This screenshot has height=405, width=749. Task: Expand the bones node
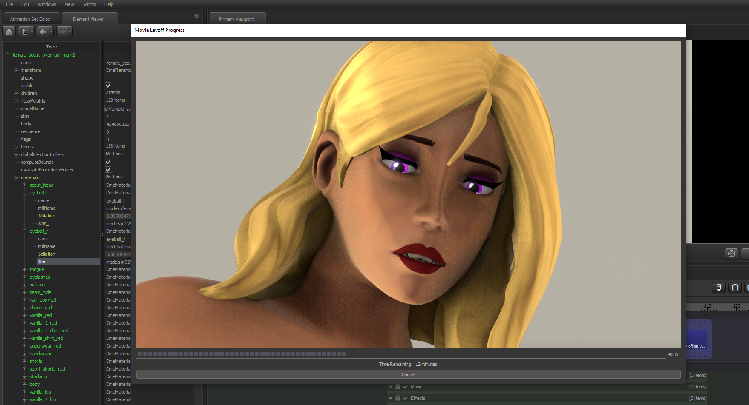click(x=16, y=147)
